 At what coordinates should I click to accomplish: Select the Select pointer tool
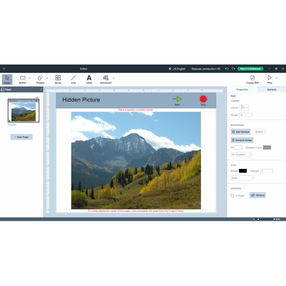pos(7,80)
